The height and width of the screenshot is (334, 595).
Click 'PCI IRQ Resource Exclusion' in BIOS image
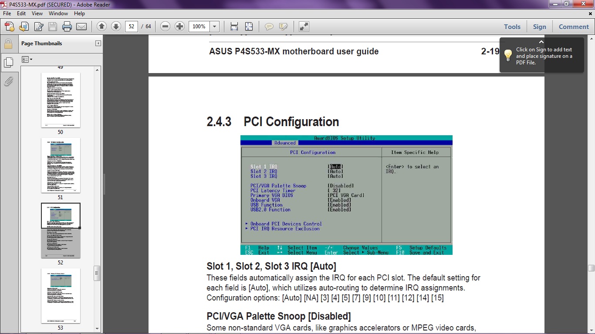285,229
